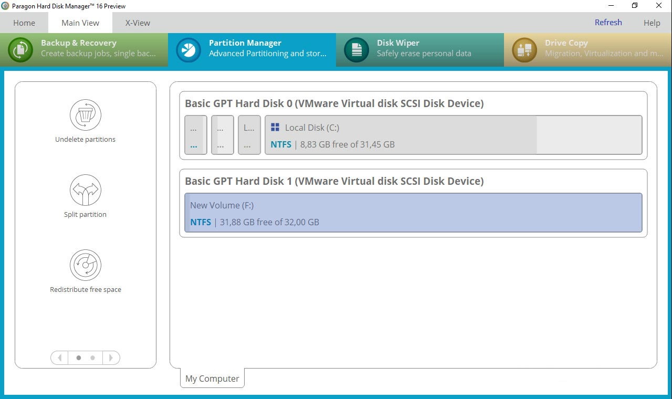Click Basic GPT Hard Disk 0 heading

point(334,103)
